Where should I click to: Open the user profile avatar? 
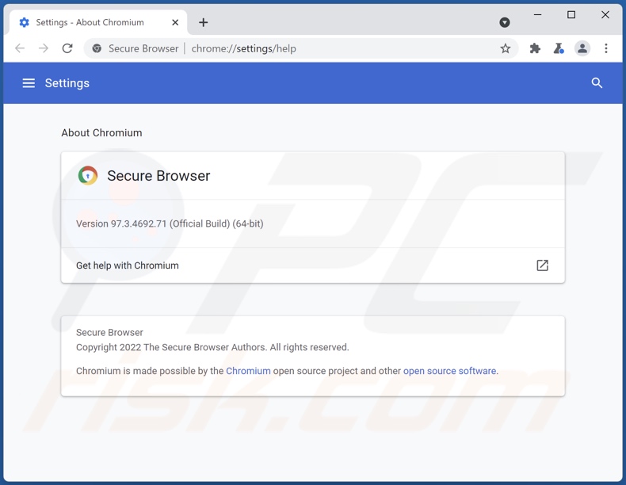click(582, 48)
